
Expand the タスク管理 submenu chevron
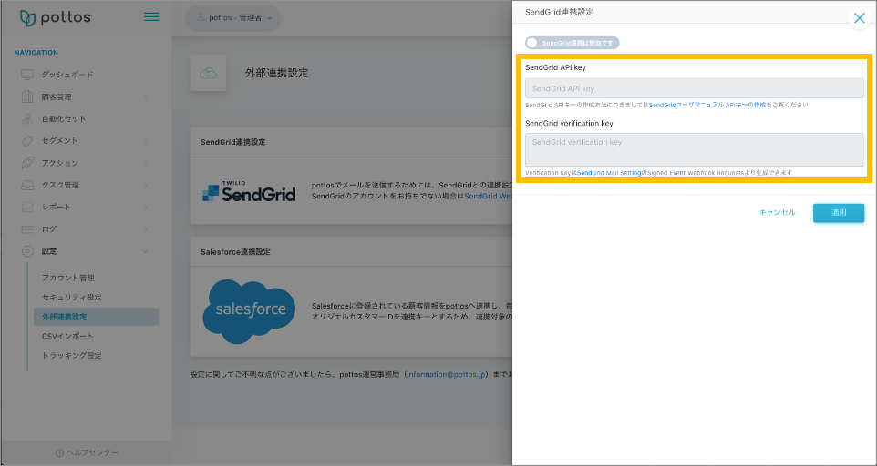[x=146, y=185]
